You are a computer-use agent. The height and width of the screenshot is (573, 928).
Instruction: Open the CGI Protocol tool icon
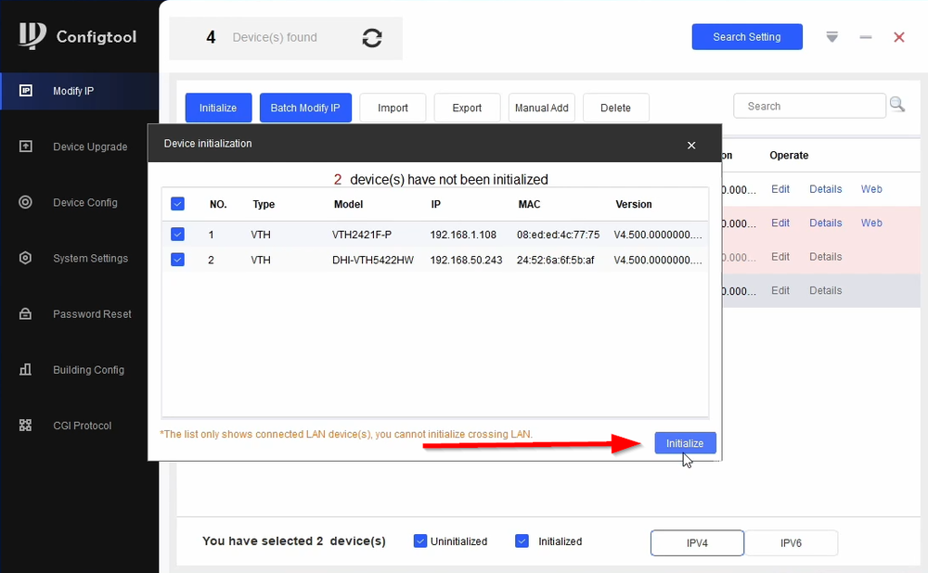tap(25, 425)
